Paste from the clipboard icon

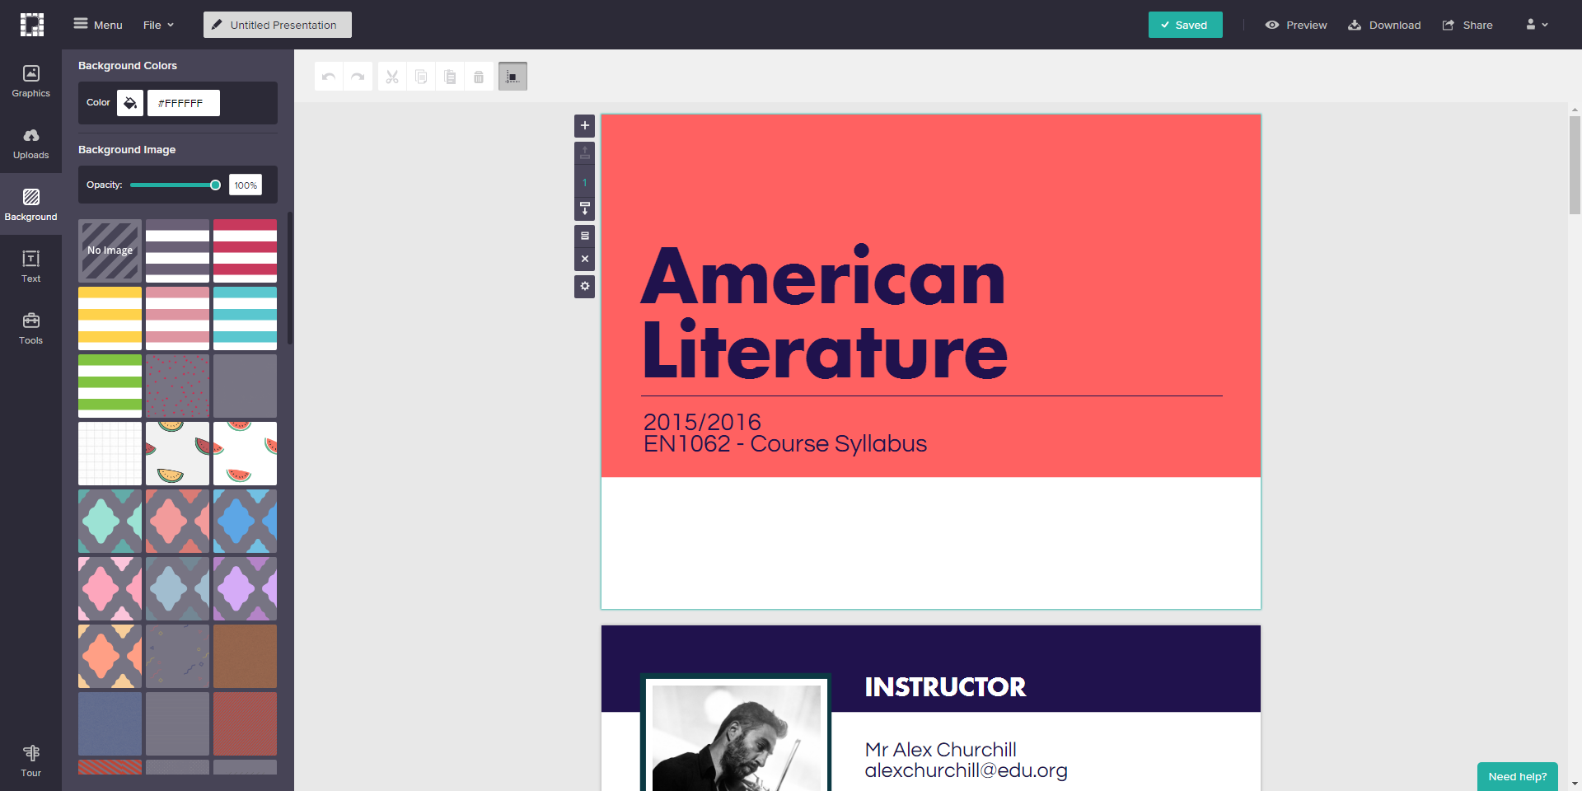point(450,77)
